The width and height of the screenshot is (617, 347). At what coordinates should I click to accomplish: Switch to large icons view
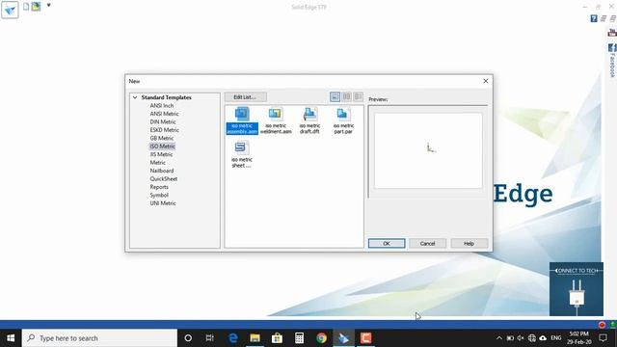point(335,96)
